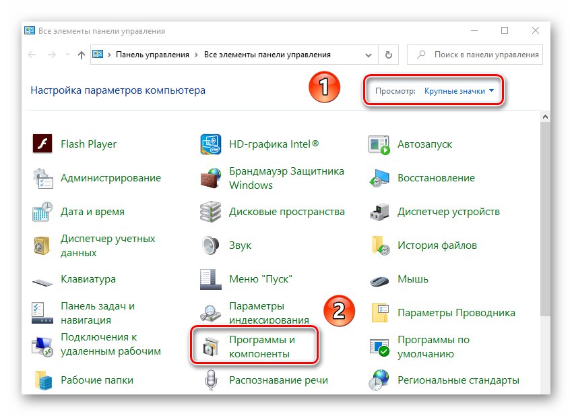Click the title bar Control Panel icon

[x=30, y=30]
